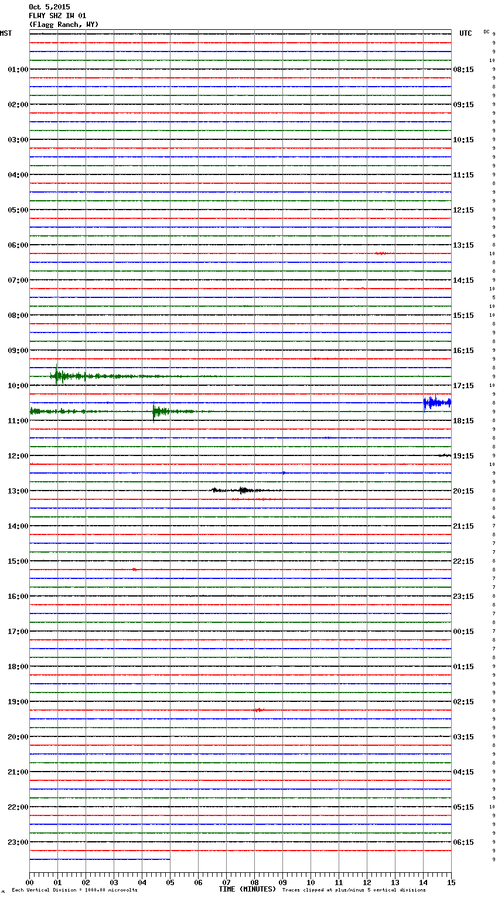Click the 'DC' column header
498x898 pixels.
[486, 32]
